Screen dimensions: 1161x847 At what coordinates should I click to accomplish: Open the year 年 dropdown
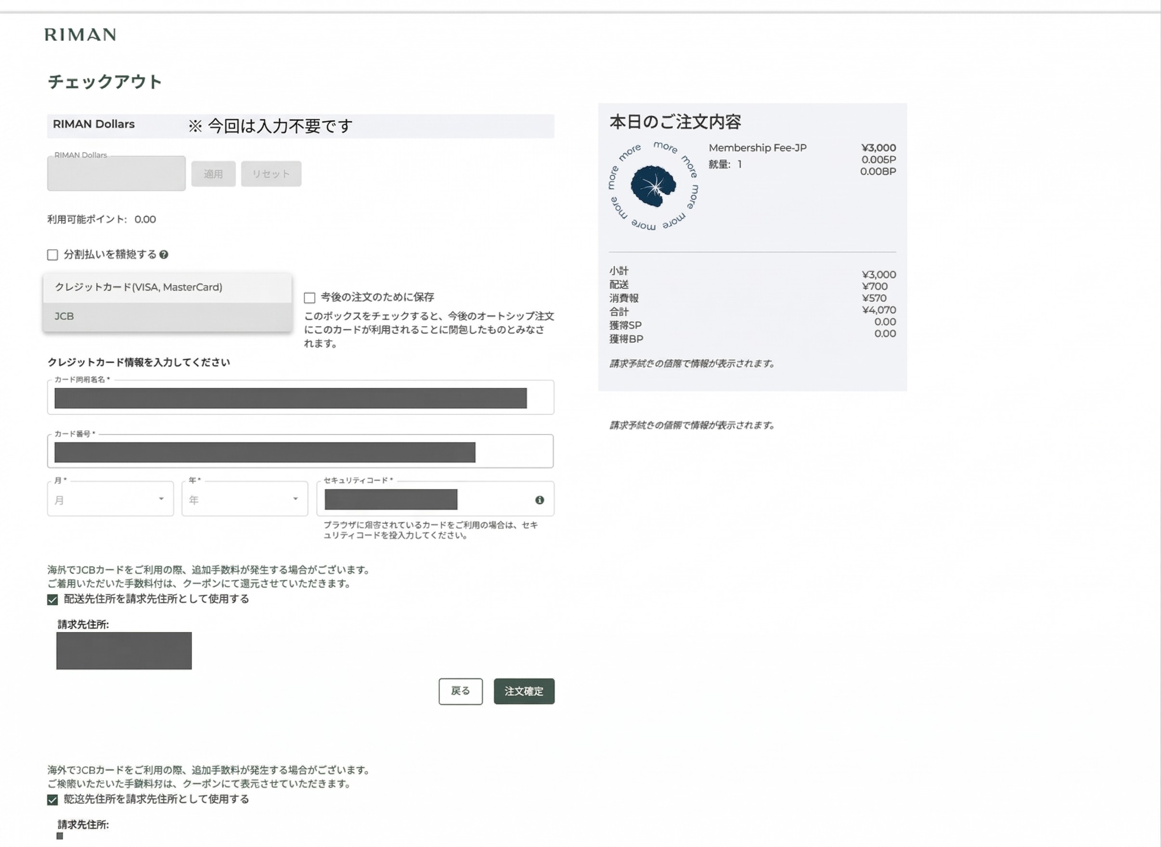[x=245, y=499]
